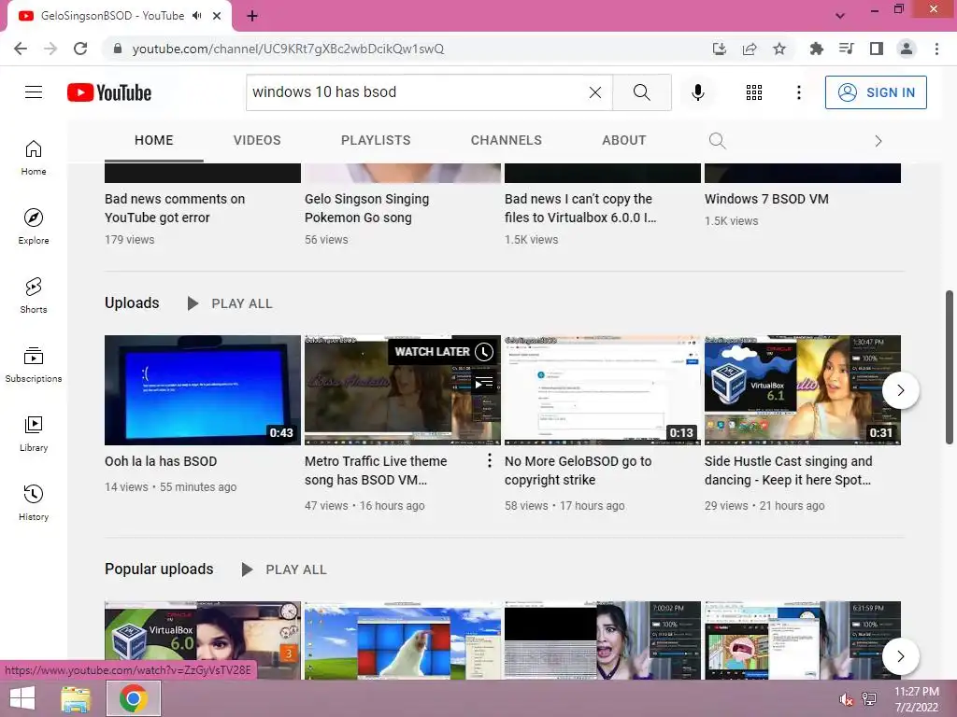This screenshot has width=957, height=717.
Task: Show next Uploads videos arrow
Action: click(x=900, y=390)
